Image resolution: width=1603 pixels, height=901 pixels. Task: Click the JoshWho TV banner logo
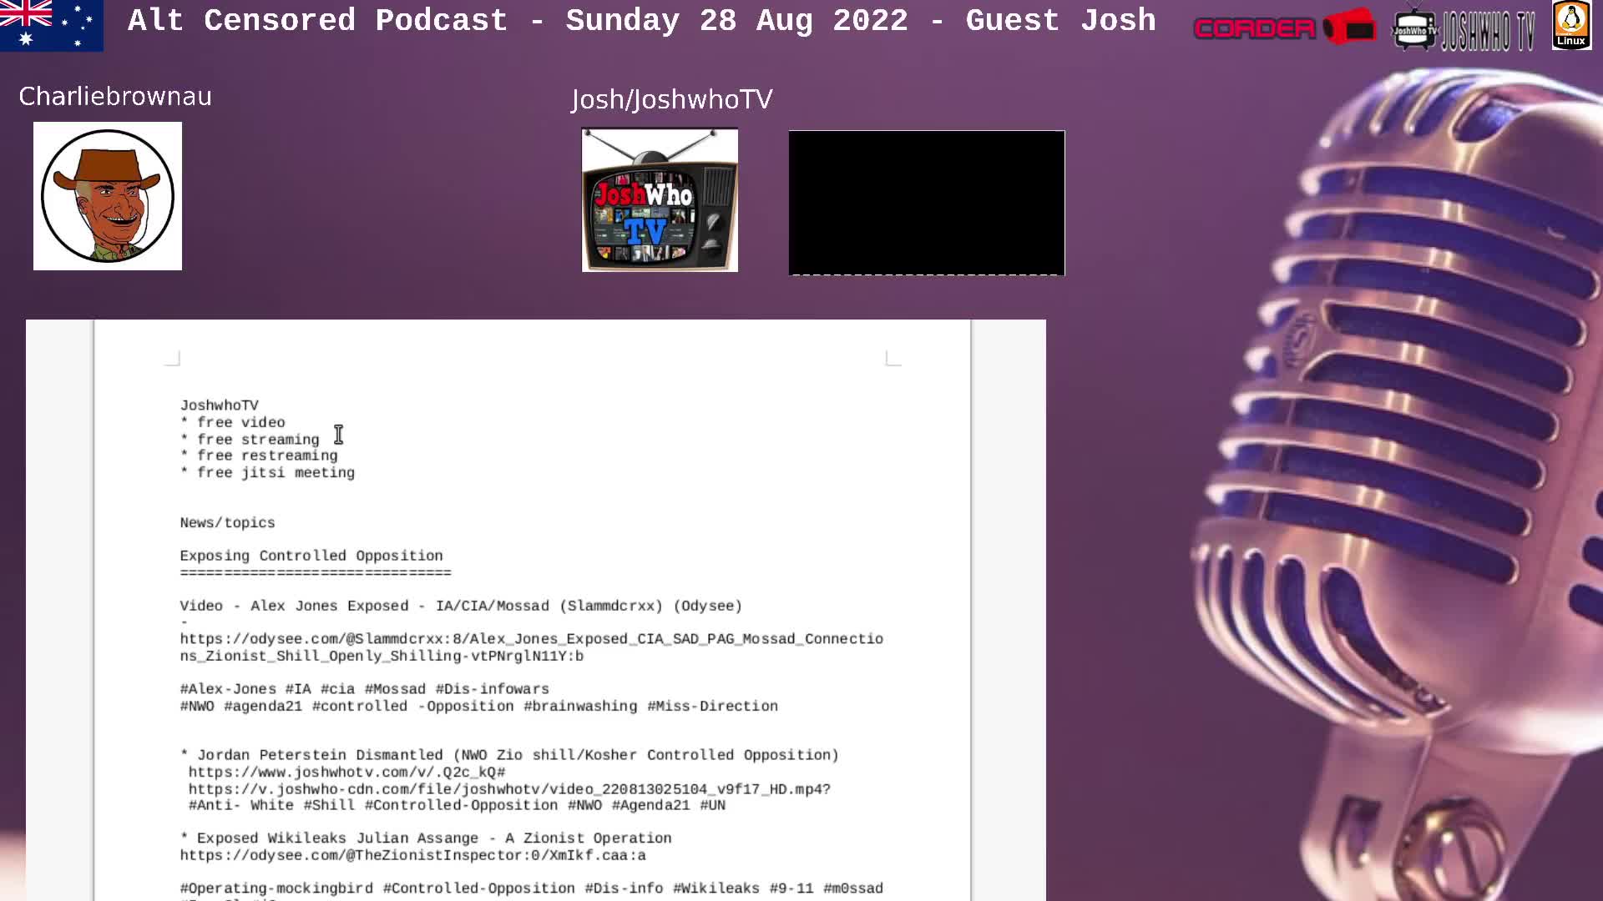pos(1464,30)
